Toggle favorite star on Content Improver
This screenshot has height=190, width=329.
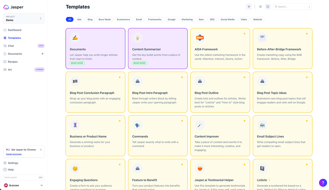click(x=244, y=121)
